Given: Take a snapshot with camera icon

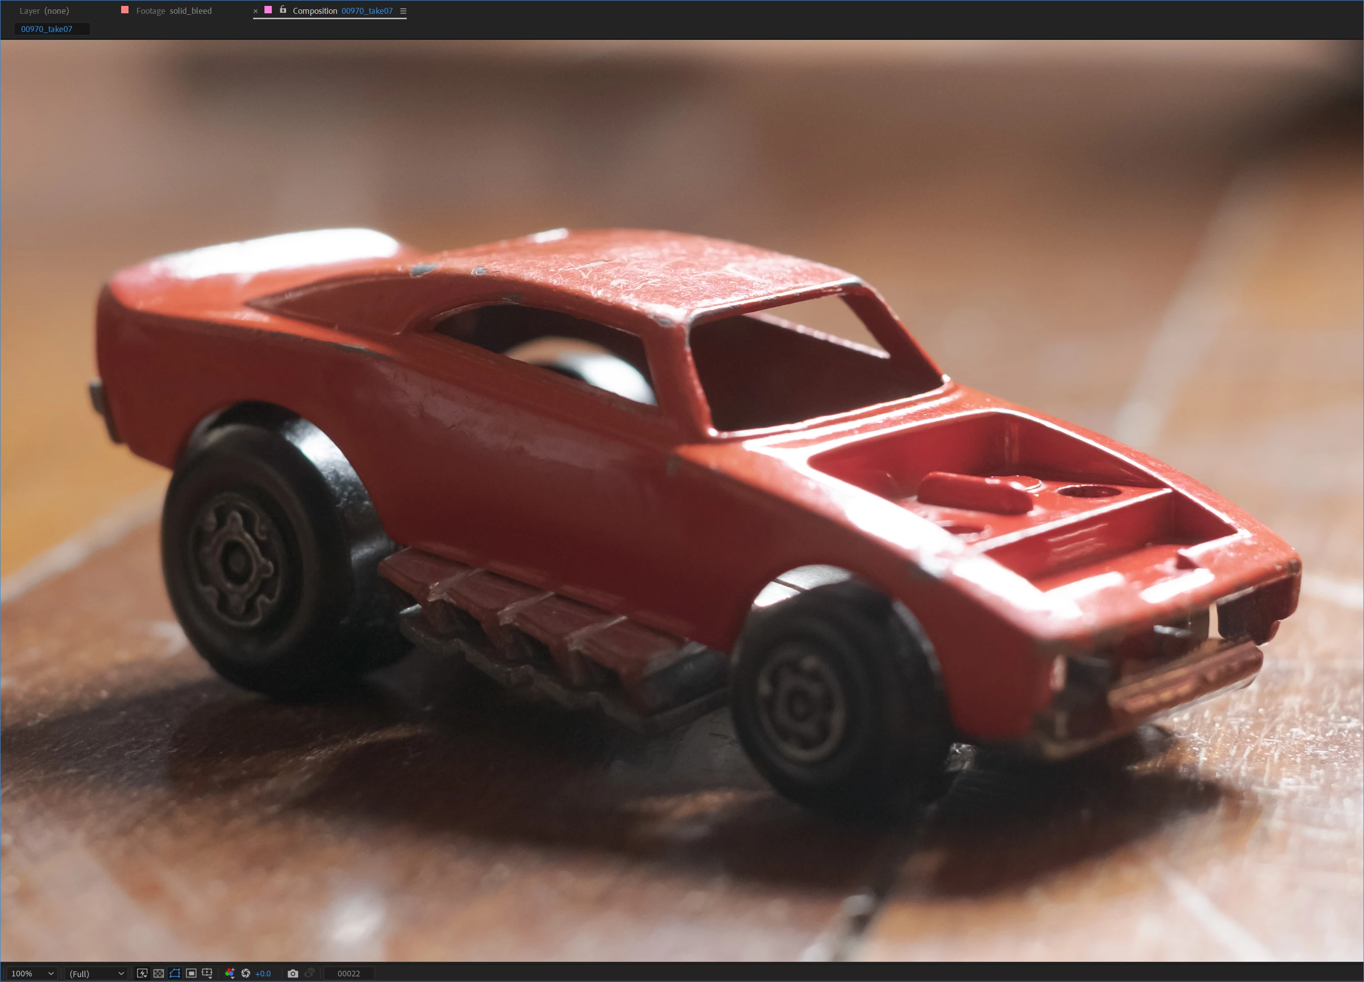Looking at the screenshot, I should [293, 973].
